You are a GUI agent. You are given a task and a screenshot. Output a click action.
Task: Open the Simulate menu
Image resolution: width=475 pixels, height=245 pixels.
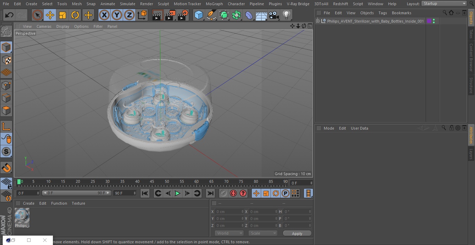tap(128, 4)
